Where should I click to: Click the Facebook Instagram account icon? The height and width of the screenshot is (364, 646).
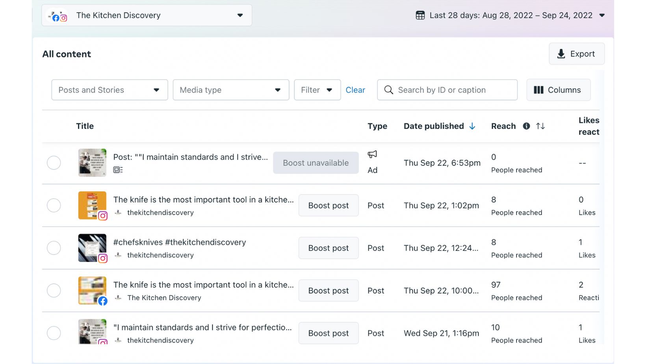tap(58, 16)
